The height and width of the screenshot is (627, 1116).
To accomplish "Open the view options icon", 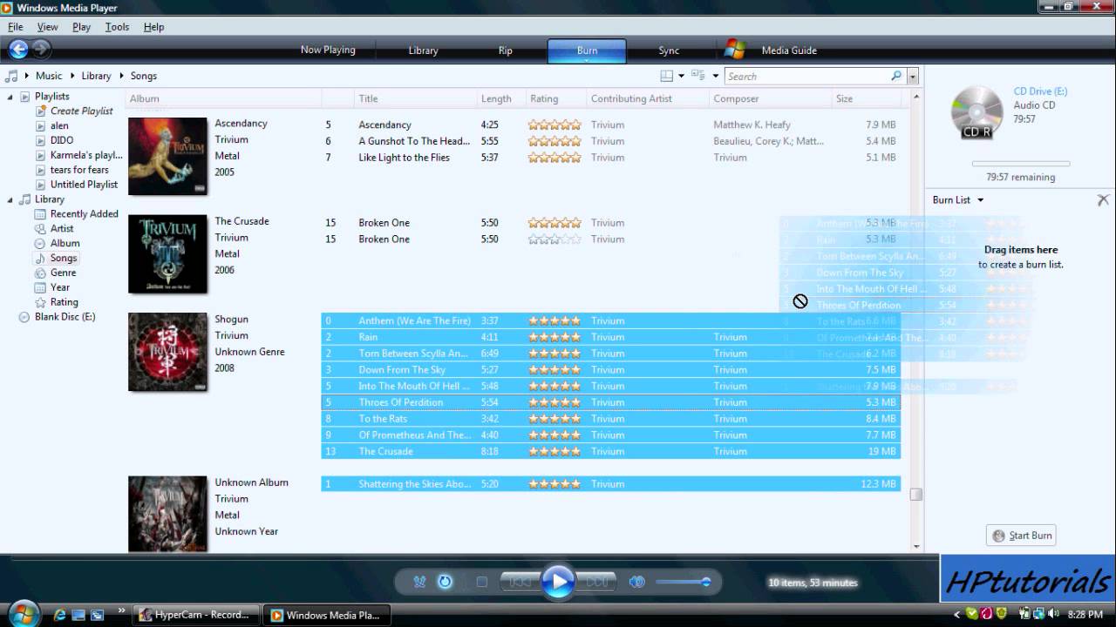I will click(697, 76).
